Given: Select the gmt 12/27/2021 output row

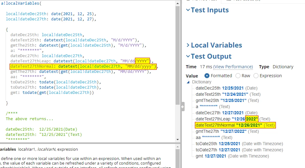Looking at the screenshot, I should 232,156.
